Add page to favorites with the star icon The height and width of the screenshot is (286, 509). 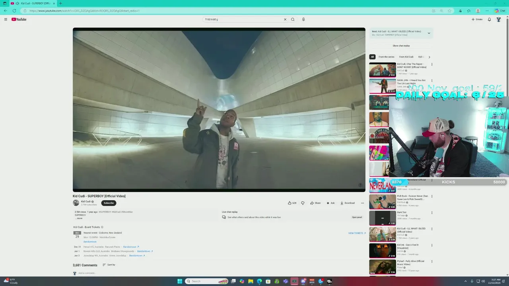pos(449,11)
